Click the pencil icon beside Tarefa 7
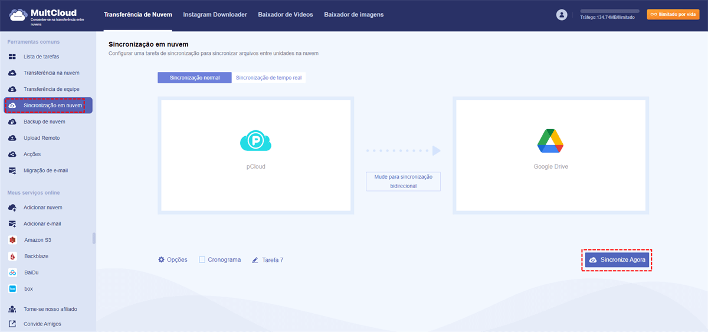Screen dimensions: 708x332 point(255,260)
